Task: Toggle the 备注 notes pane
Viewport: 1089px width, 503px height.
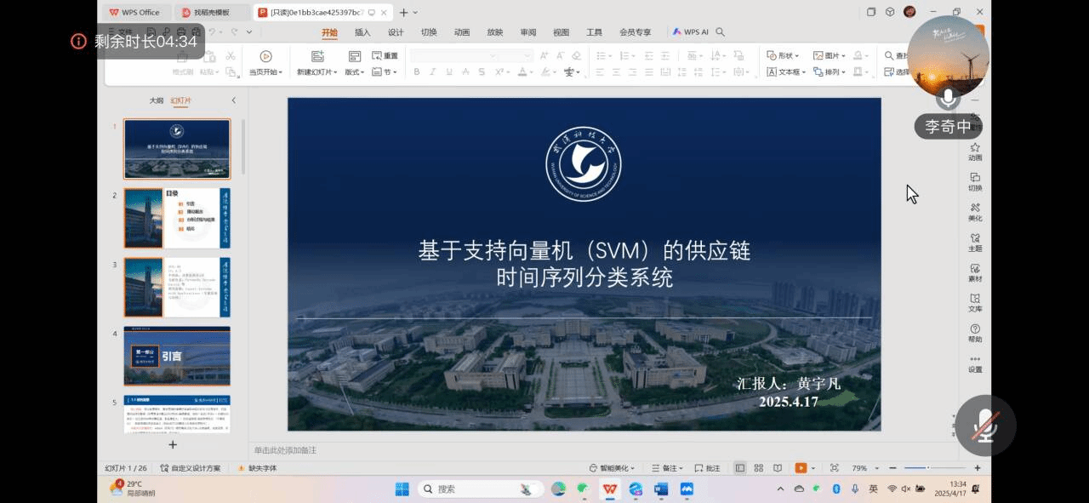Action: coord(669,468)
